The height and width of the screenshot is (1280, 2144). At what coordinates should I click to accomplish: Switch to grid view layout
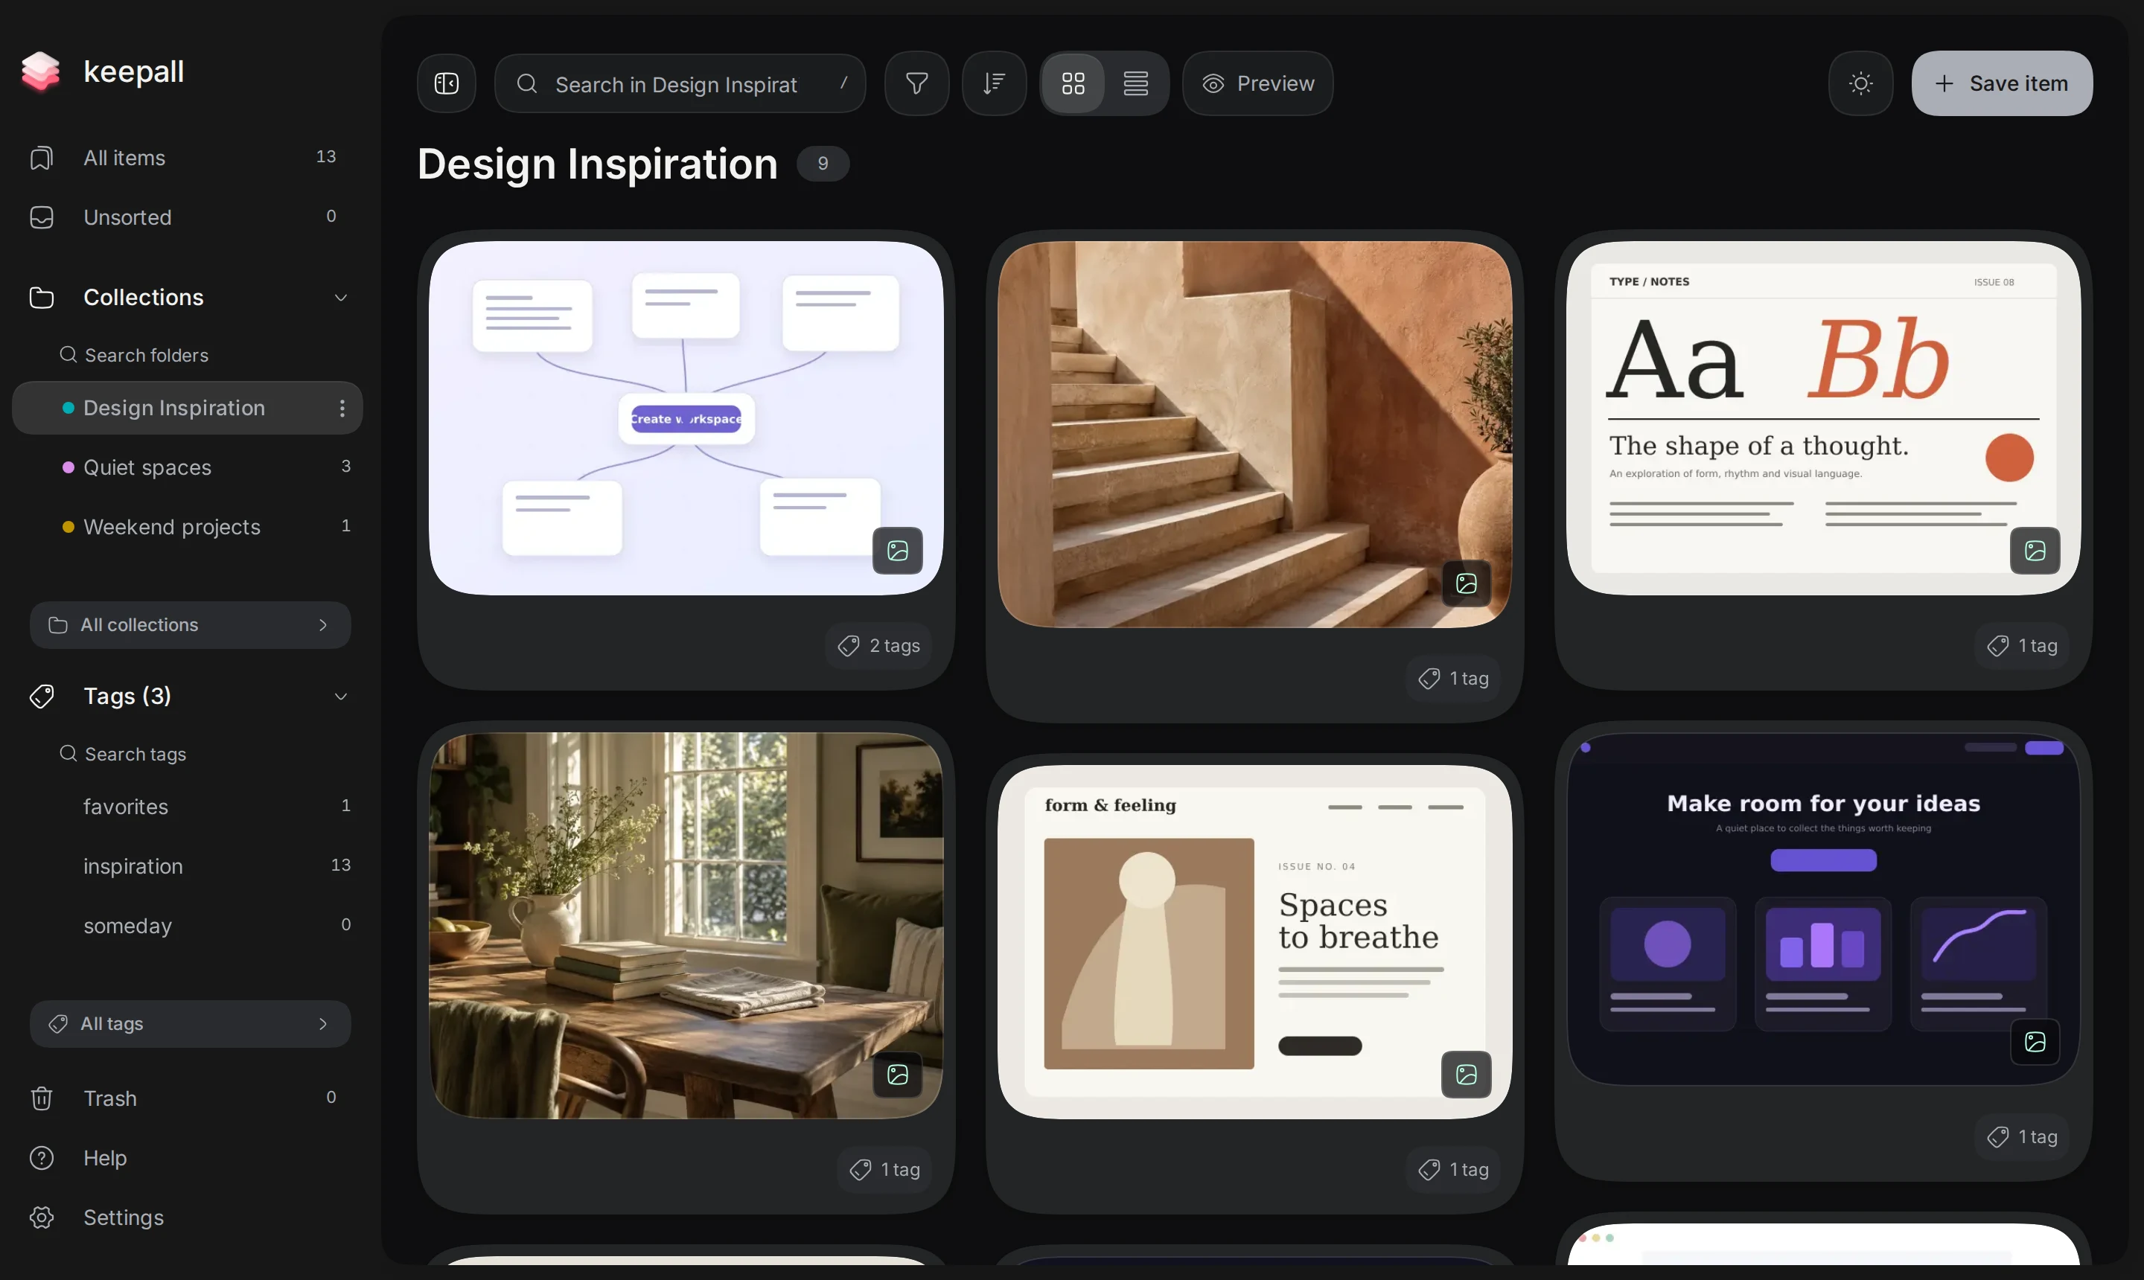[x=1073, y=83]
